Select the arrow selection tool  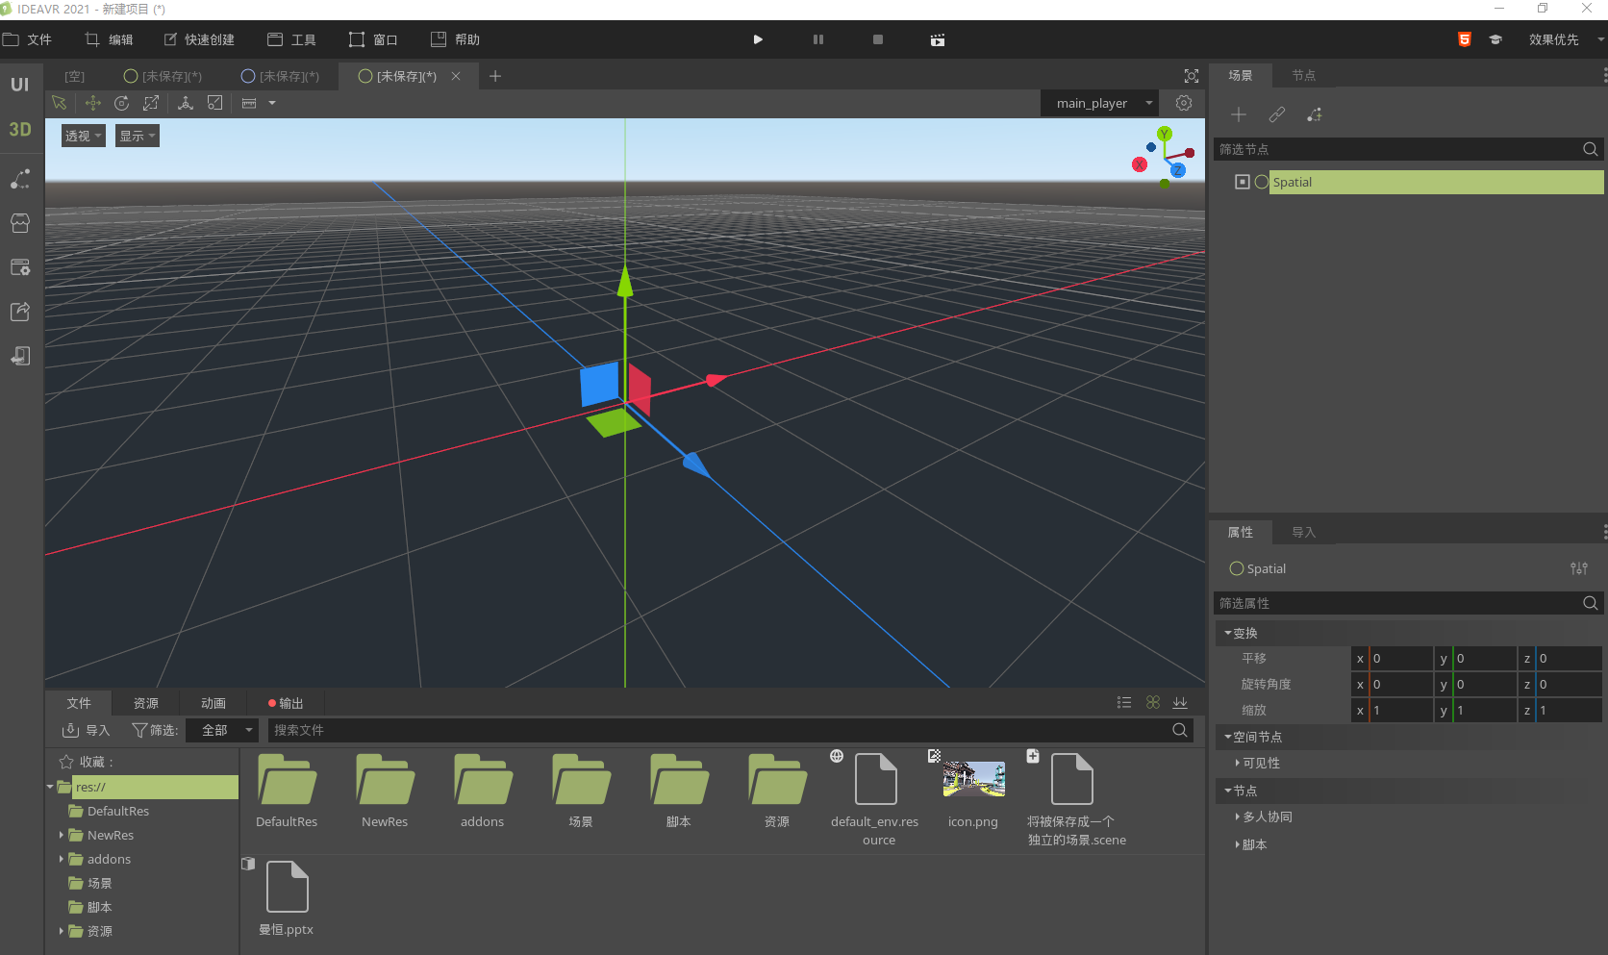59,103
